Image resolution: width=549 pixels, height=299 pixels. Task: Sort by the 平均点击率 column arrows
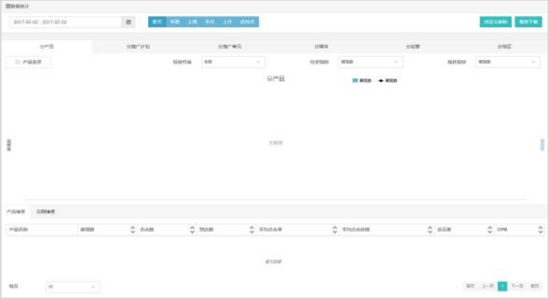click(335, 230)
